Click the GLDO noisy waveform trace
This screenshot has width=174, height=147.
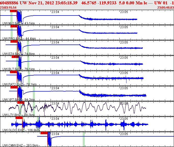80,124
